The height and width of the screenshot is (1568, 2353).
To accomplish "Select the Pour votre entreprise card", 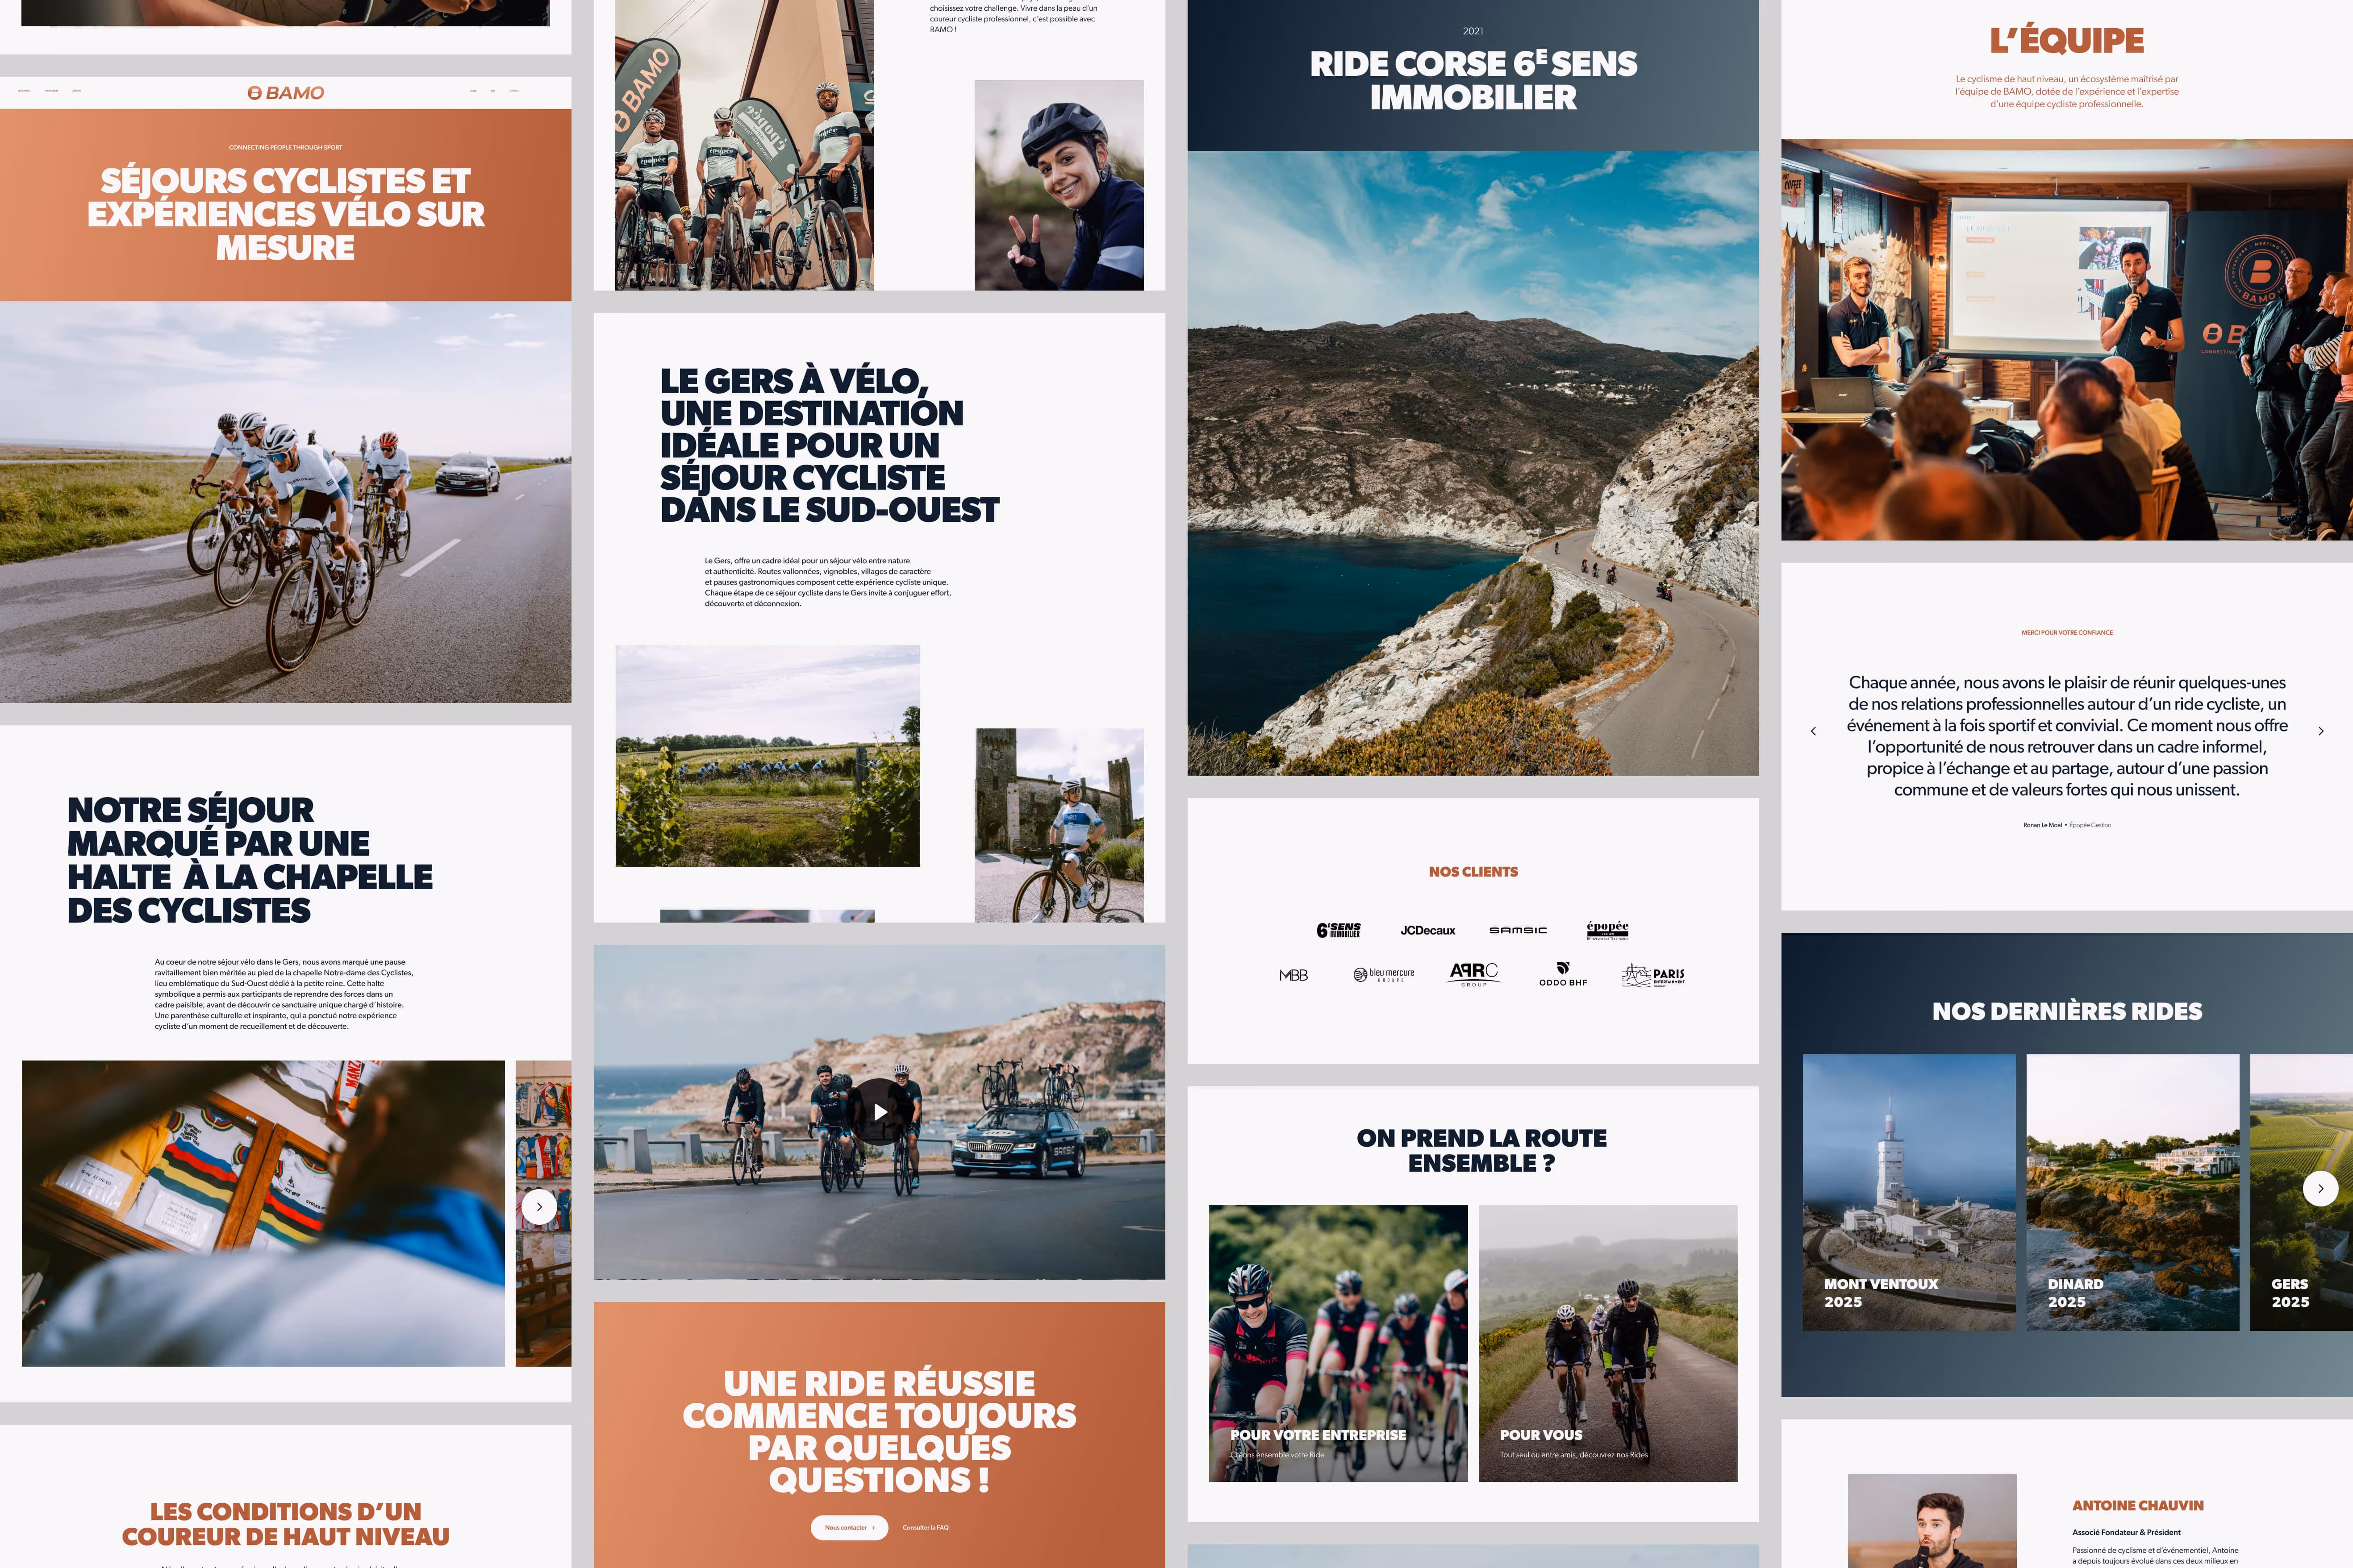I will click(1339, 1343).
